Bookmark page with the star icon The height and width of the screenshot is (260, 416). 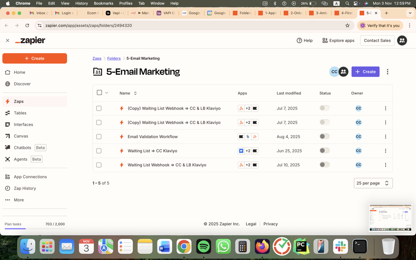(347, 26)
